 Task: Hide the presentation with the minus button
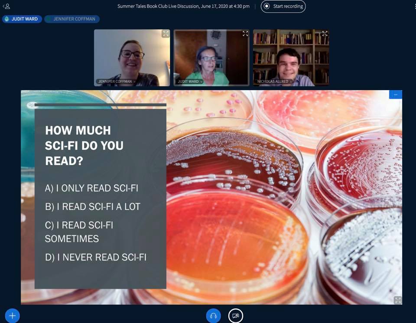395,95
